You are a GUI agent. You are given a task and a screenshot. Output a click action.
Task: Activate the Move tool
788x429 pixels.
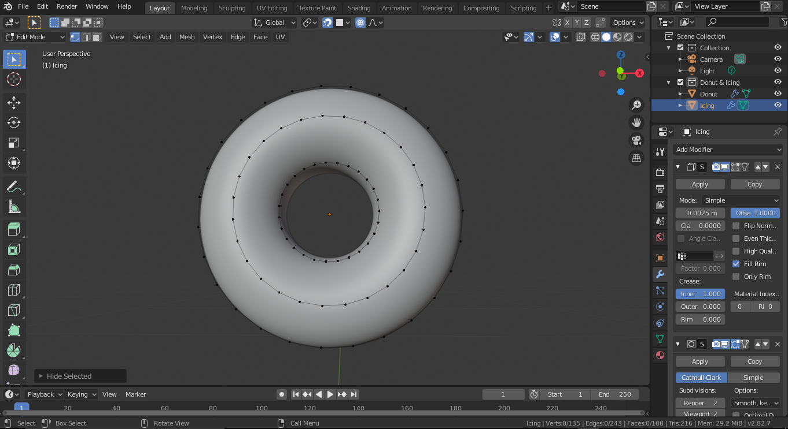click(x=14, y=102)
